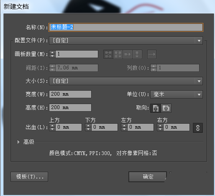
Task: Decrease the 左方 left bleed value
Action: pos(124,129)
